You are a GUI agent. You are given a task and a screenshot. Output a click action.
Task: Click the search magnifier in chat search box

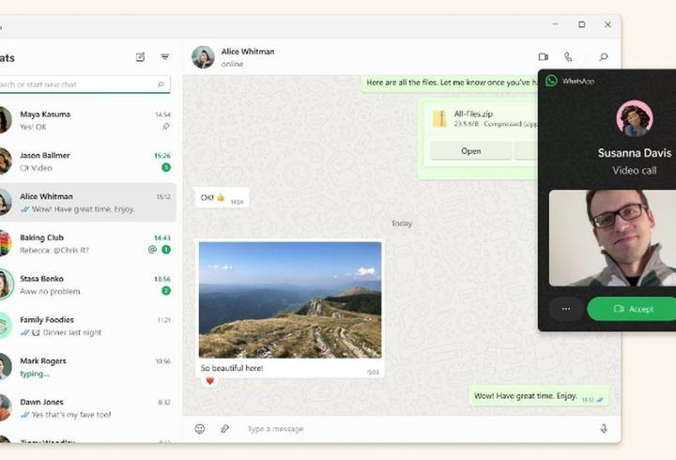[x=161, y=84]
